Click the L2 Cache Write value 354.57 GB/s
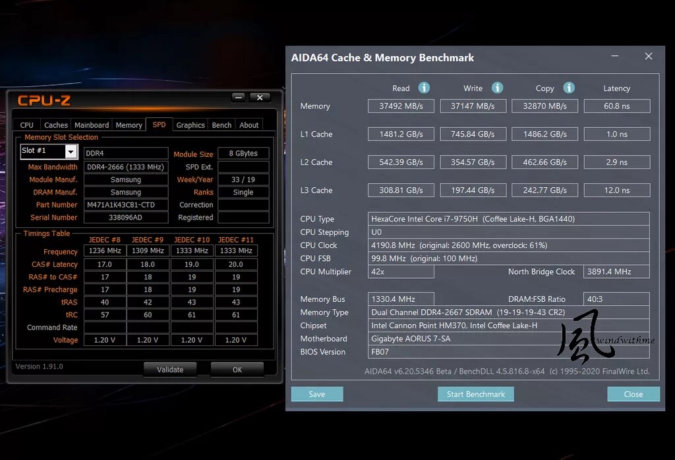675x460 pixels. tap(473, 162)
